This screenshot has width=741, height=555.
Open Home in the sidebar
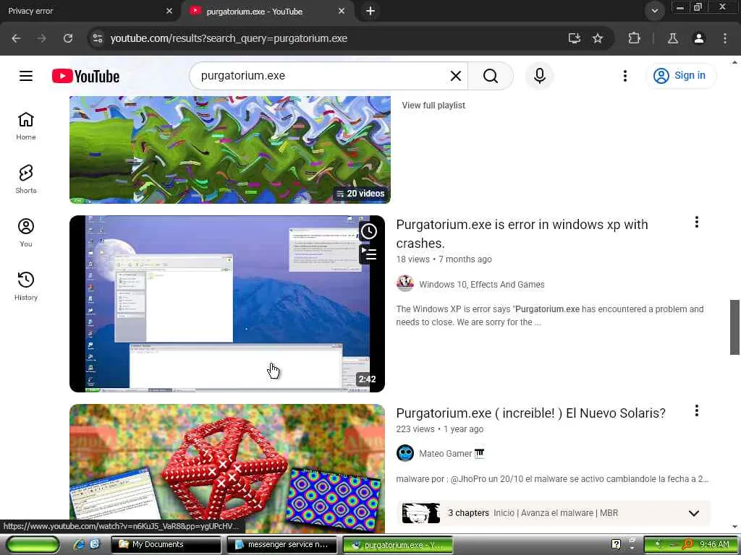pos(26,126)
